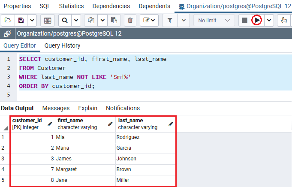Open the Messages tab

tap(56, 108)
